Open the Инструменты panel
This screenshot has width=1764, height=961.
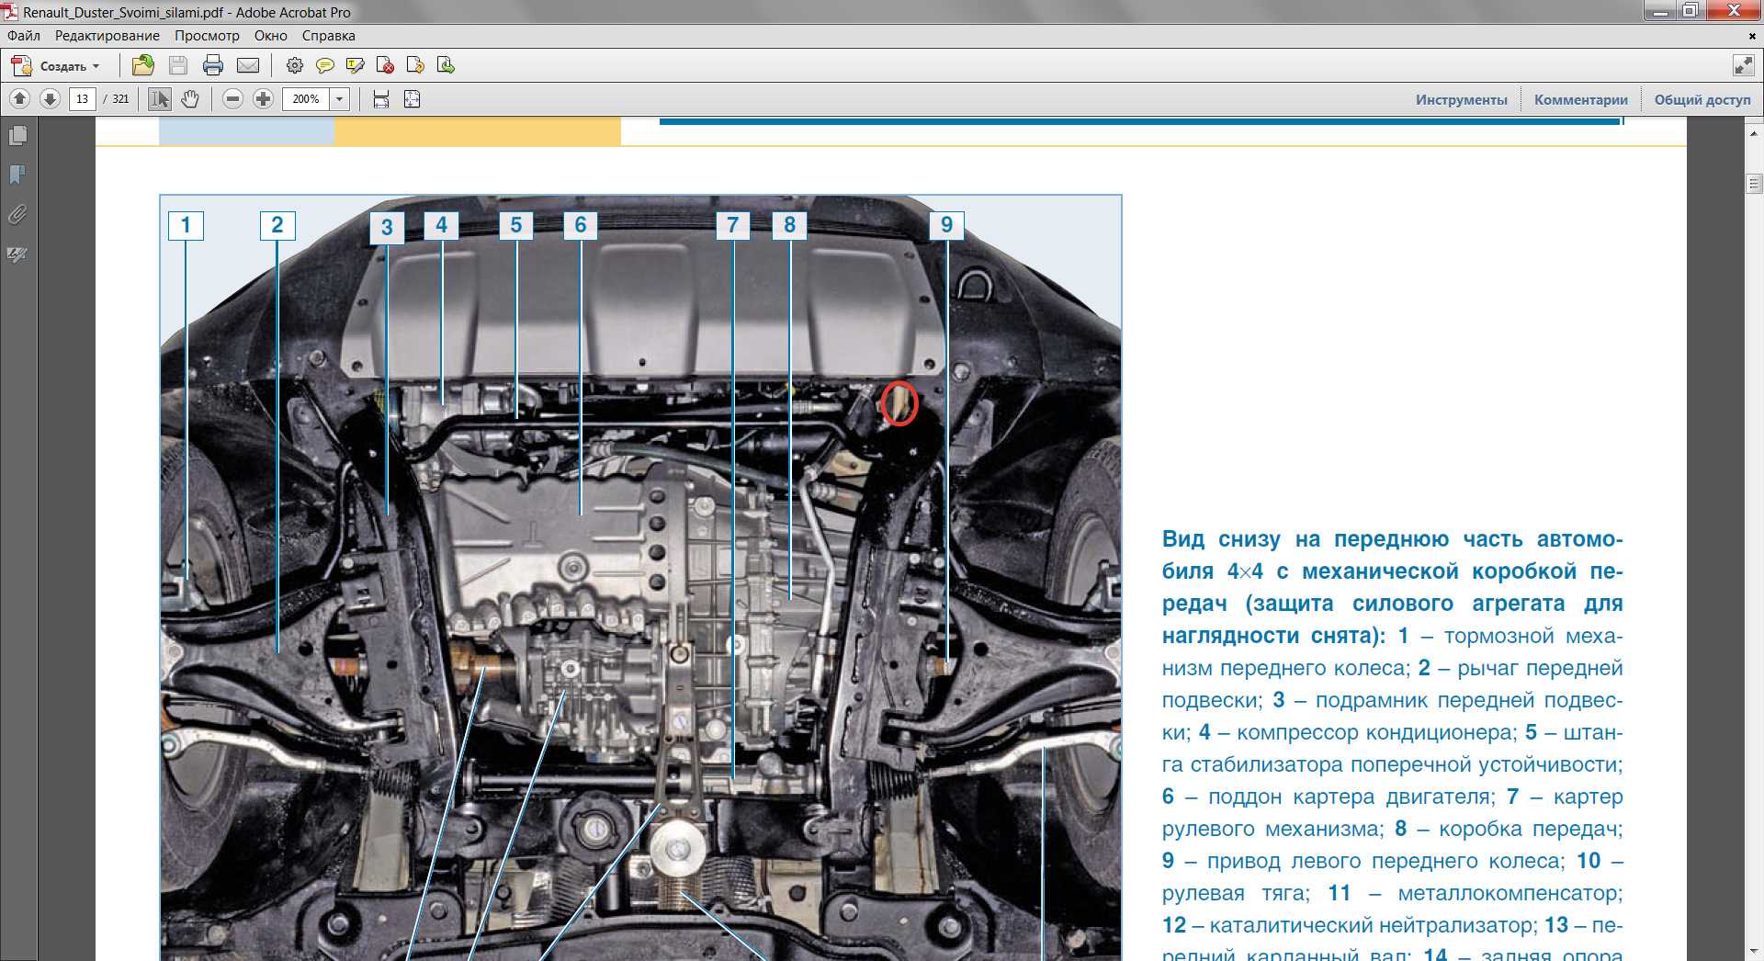point(1461,99)
